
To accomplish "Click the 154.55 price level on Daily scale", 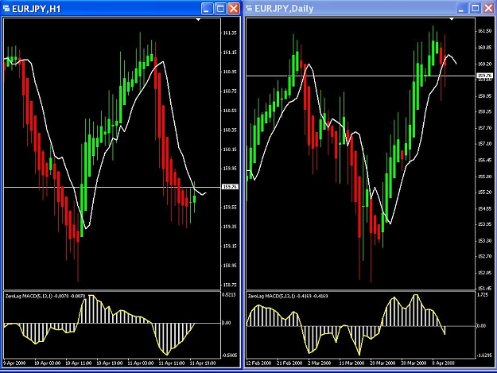I will (x=484, y=208).
